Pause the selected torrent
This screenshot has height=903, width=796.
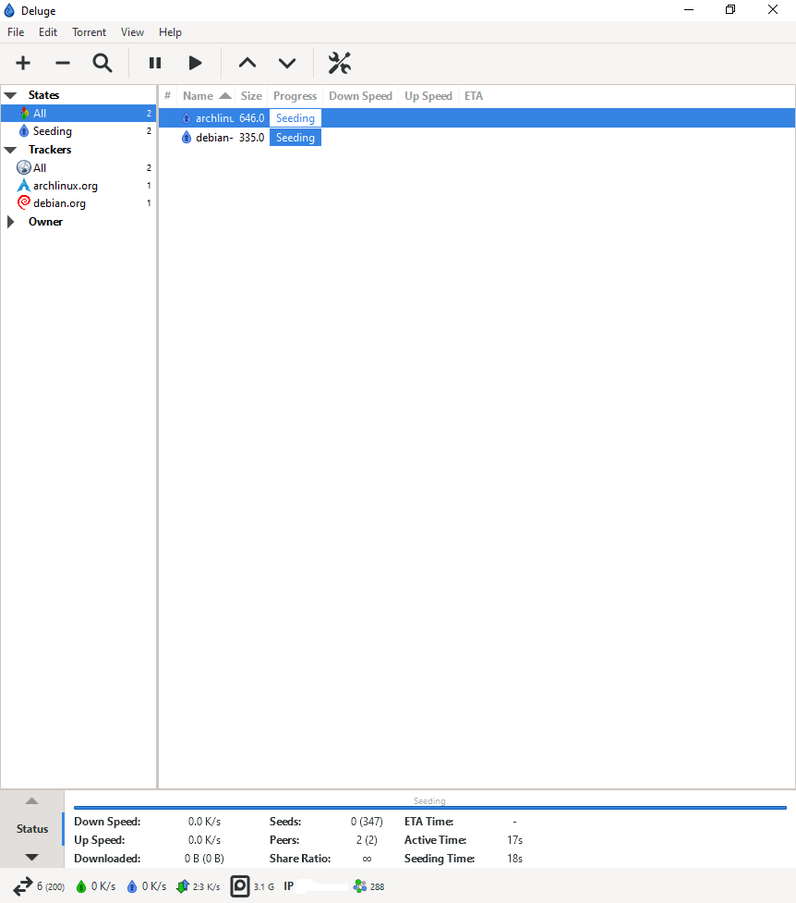coord(155,63)
